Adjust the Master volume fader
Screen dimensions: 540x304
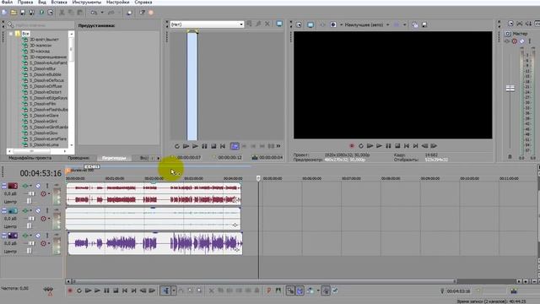click(510, 88)
